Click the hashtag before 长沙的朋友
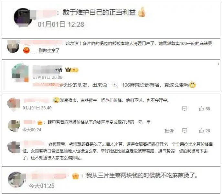Screen dimensions: 222x195 click(x=61, y=85)
